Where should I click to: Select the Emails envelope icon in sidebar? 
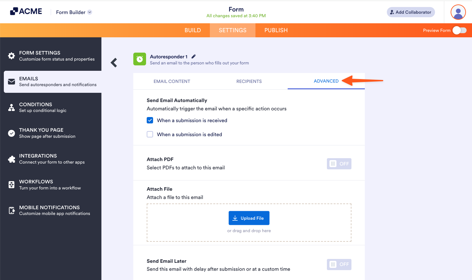point(11,82)
